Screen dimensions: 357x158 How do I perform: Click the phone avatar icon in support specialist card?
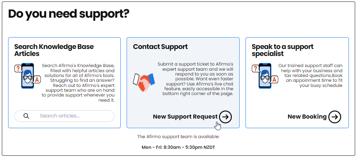pyautogui.click(x=265, y=76)
